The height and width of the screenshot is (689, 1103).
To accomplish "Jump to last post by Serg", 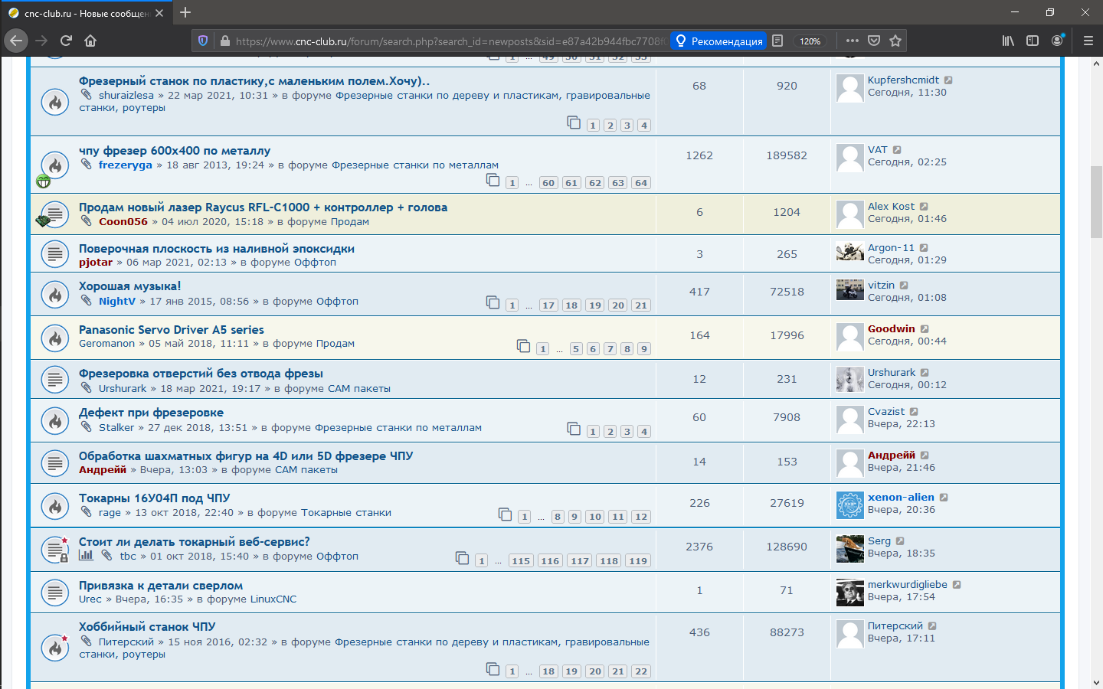I will (x=900, y=541).
